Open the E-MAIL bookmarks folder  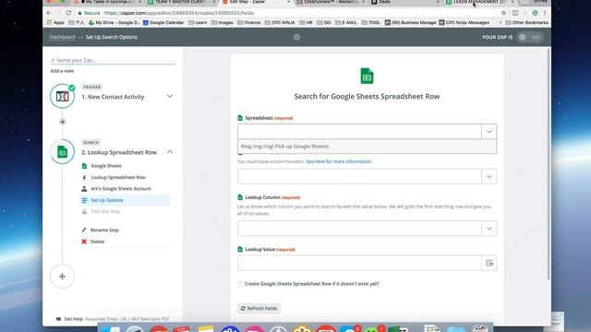[x=345, y=22]
